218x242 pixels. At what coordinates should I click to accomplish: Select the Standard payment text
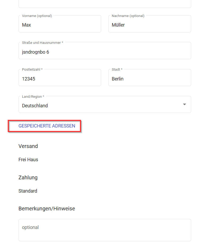point(28,191)
